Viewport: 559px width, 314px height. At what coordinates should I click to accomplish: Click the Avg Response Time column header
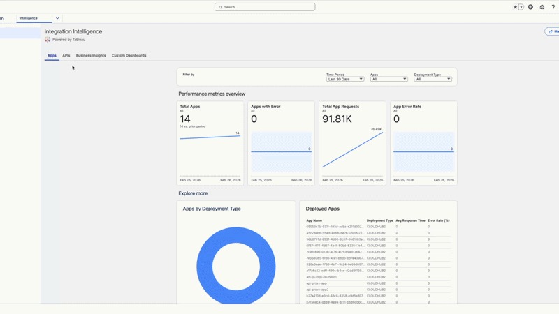tap(410, 220)
